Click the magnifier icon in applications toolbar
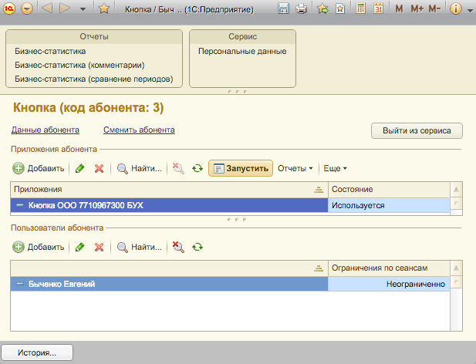476x364 pixels. [x=123, y=168]
